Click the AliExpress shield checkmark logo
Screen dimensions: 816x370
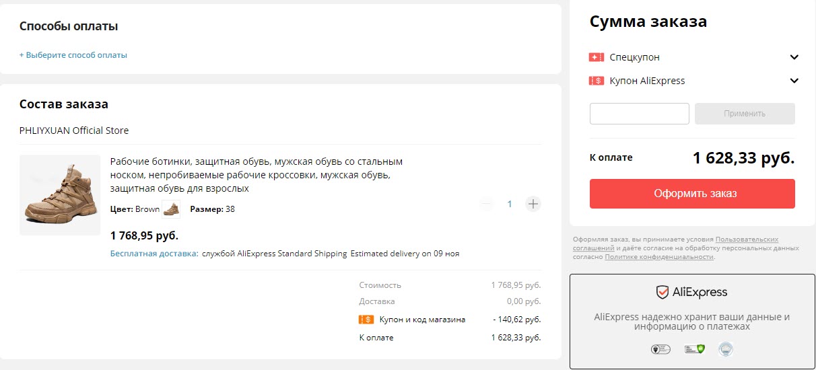pos(662,293)
